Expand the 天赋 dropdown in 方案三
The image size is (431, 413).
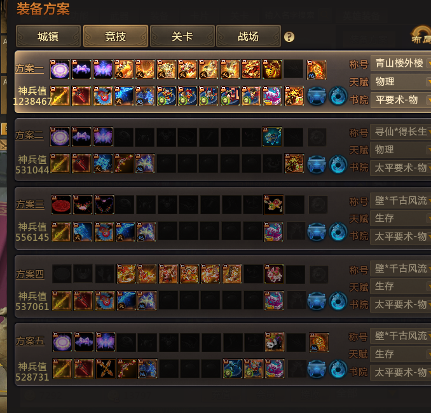click(x=400, y=218)
